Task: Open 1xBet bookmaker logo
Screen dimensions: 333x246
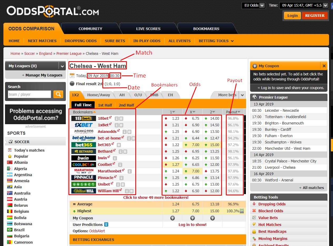Action: (84, 125)
